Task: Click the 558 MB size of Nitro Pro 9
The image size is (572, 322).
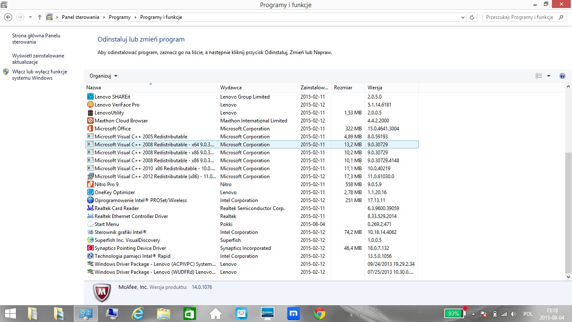Action: pyautogui.click(x=353, y=184)
